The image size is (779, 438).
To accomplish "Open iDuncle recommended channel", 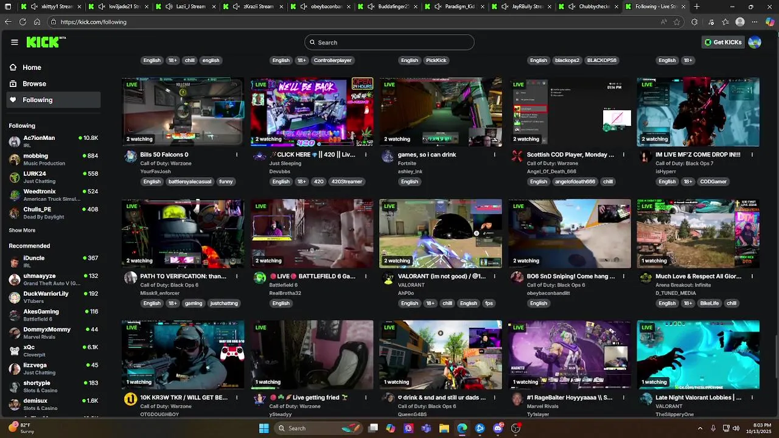I will [x=54, y=262].
